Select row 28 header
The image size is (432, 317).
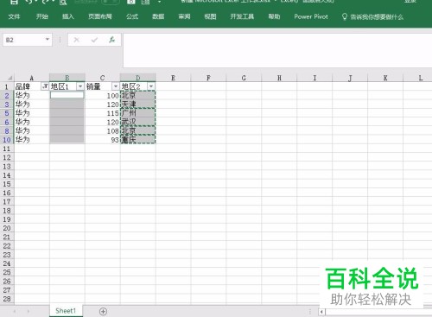[x=7, y=299]
